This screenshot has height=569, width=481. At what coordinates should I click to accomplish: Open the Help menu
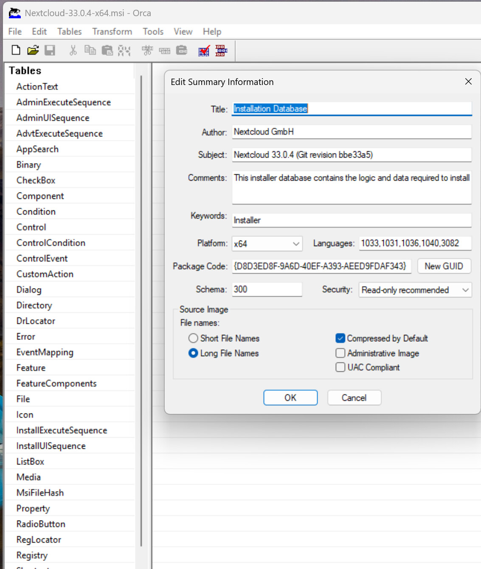click(212, 31)
